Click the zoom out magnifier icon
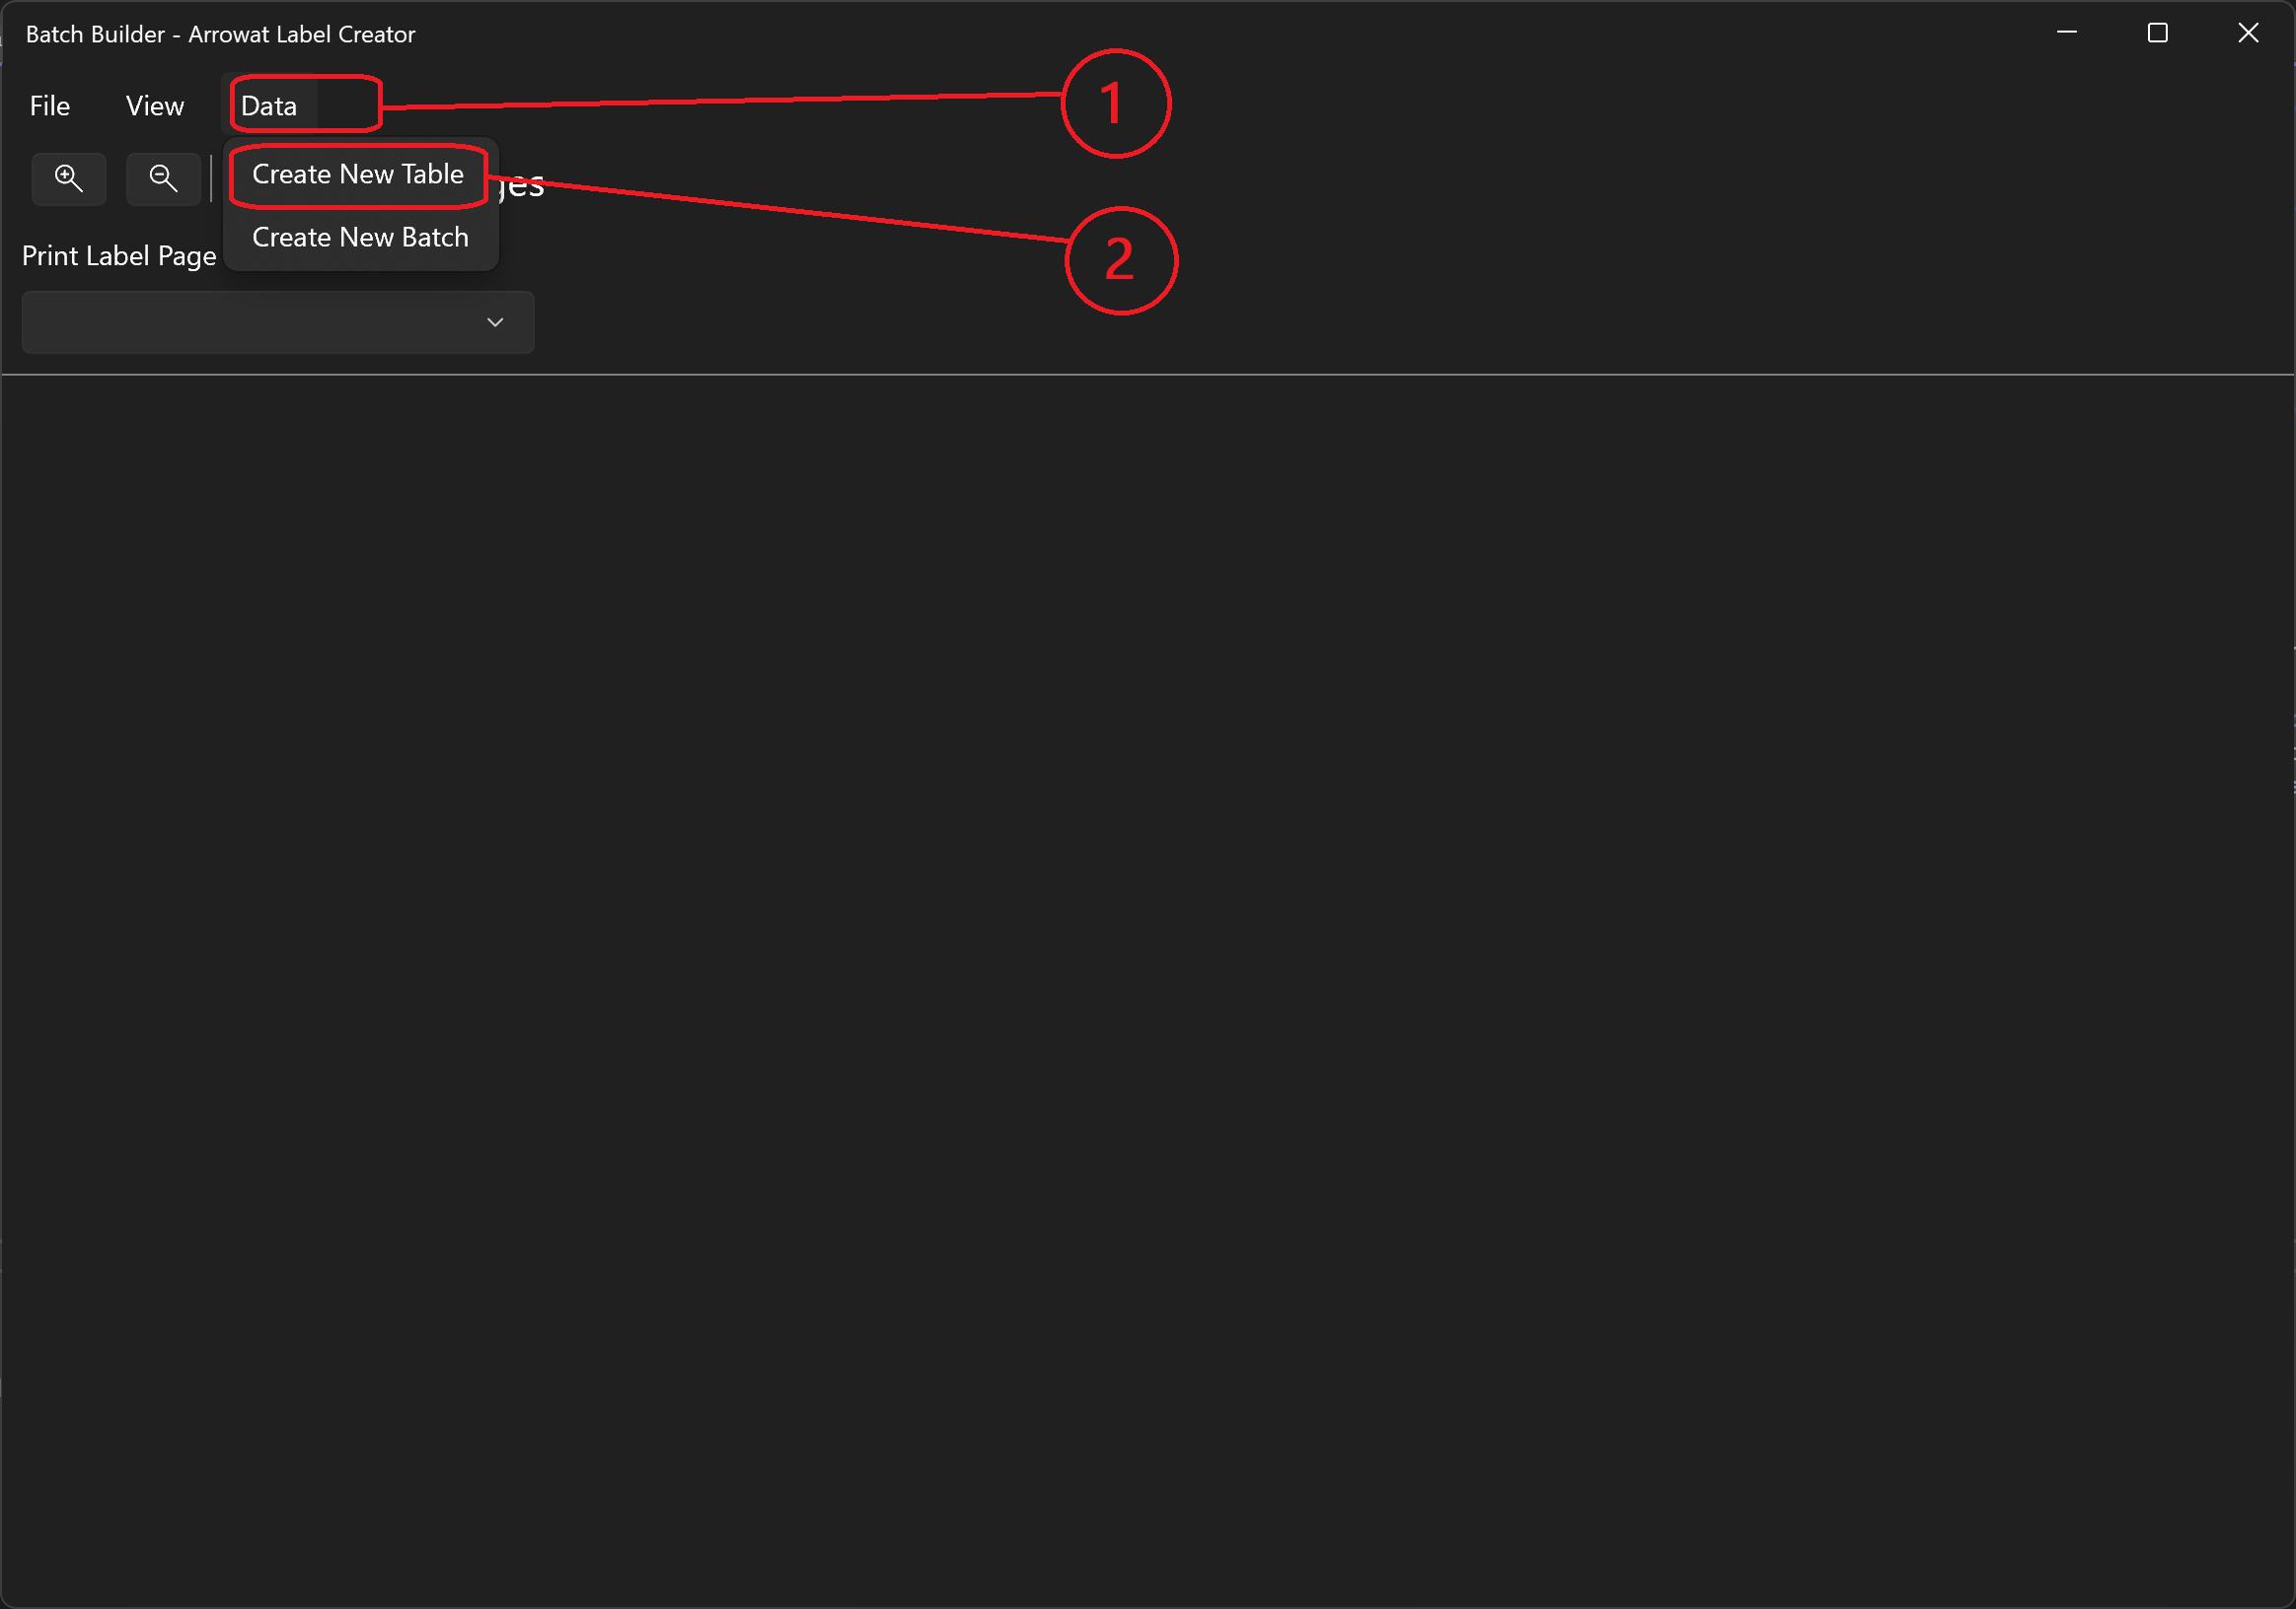Viewport: 2296px width, 1609px height. [161, 176]
